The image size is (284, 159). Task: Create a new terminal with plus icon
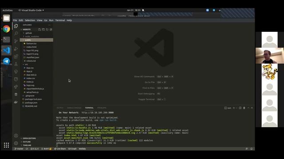point(234,108)
